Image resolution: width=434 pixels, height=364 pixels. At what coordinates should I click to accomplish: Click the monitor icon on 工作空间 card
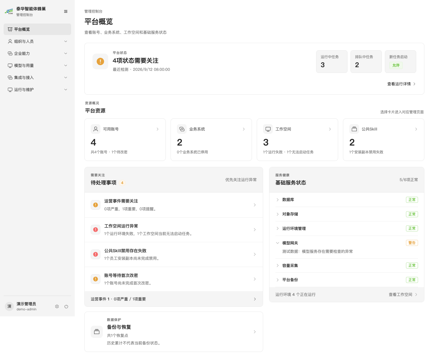(x=268, y=129)
